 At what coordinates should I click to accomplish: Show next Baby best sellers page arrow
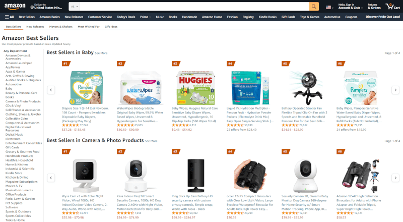click(395, 90)
